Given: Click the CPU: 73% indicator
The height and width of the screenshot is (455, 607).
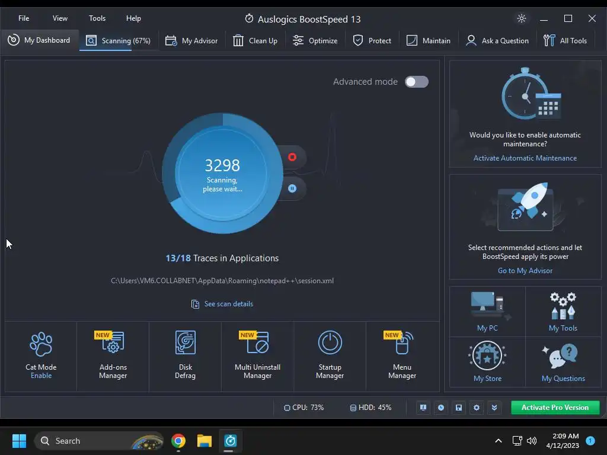Looking at the screenshot, I should click(303, 408).
